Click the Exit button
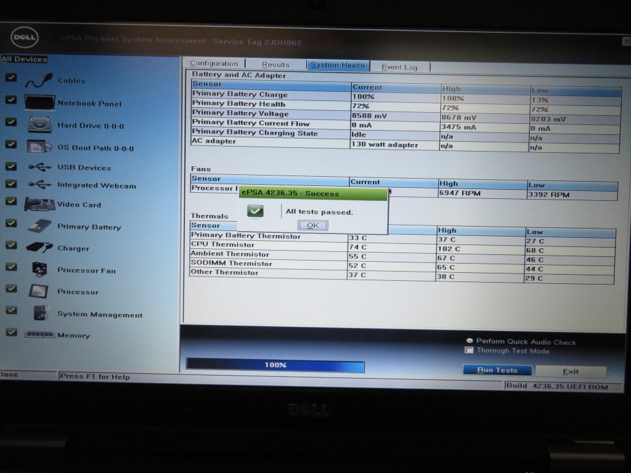Image resolution: width=631 pixels, height=473 pixels. [x=571, y=371]
